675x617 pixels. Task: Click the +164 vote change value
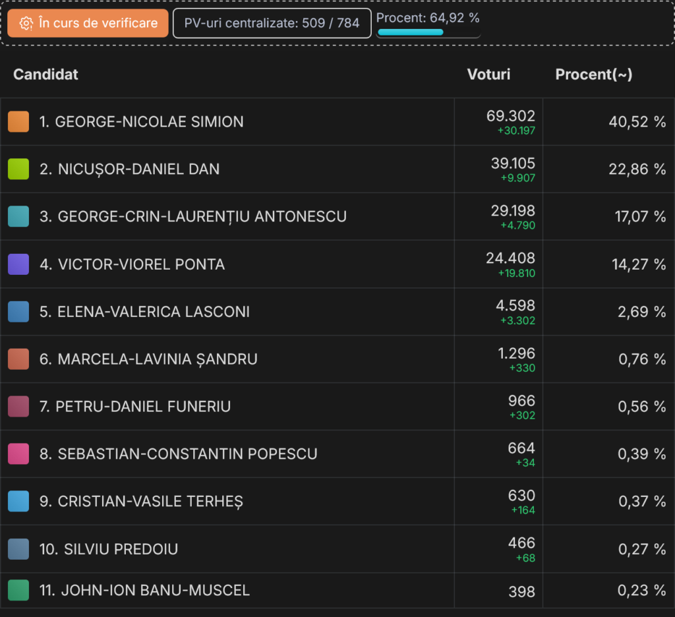click(523, 510)
